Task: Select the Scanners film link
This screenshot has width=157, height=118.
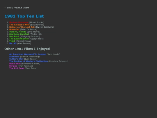Action: 14,57
